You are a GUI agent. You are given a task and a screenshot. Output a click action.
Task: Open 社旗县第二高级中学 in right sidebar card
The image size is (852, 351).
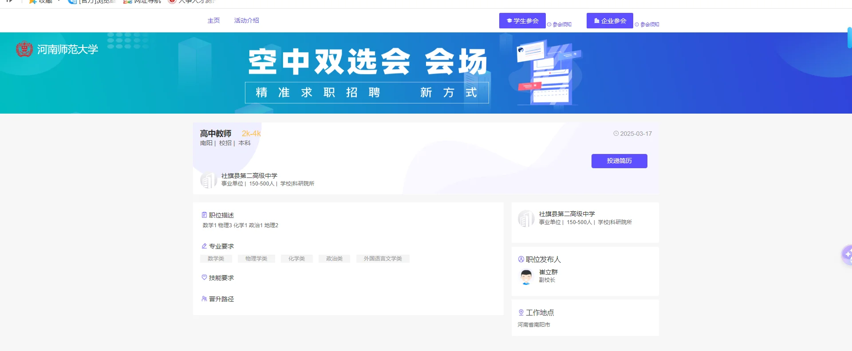[567, 214]
